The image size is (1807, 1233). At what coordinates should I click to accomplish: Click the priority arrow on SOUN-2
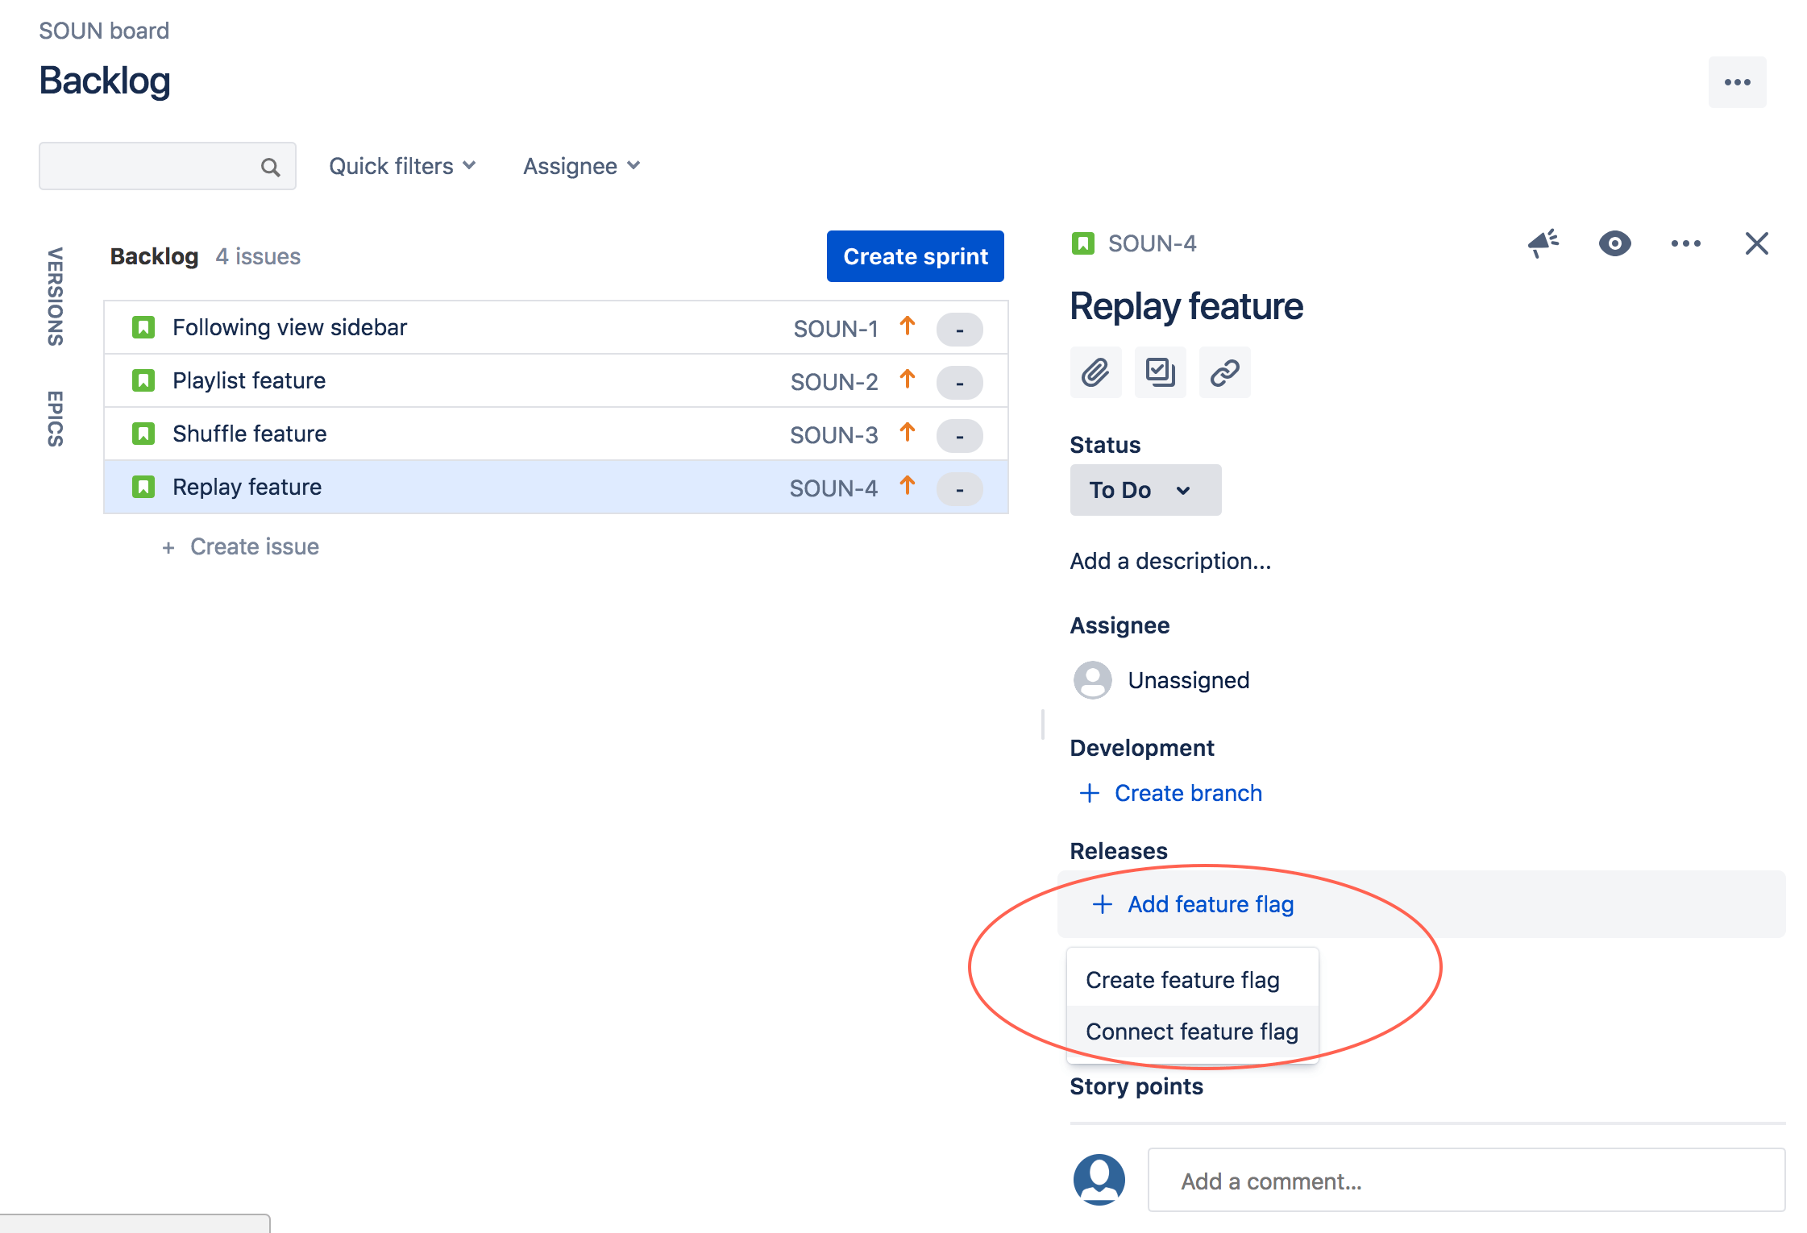907,380
